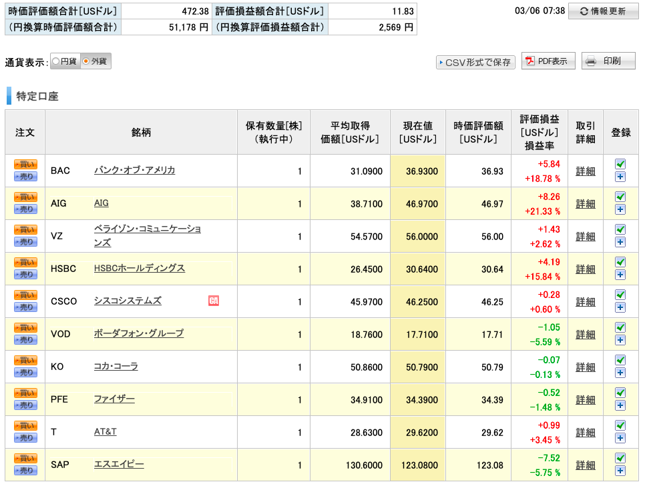This screenshot has width=645, height=486.
Task: Open the PDF表示 view
Action: (548, 61)
